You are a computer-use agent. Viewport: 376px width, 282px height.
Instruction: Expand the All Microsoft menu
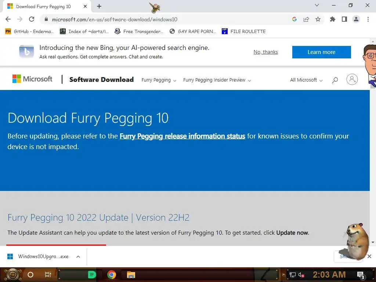click(x=306, y=80)
